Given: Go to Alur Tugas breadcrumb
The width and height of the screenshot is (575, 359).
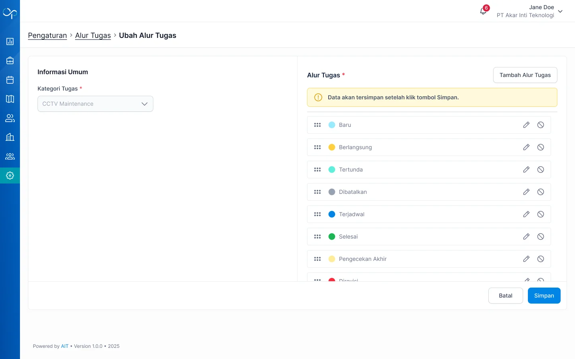Looking at the screenshot, I should coord(93,36).
